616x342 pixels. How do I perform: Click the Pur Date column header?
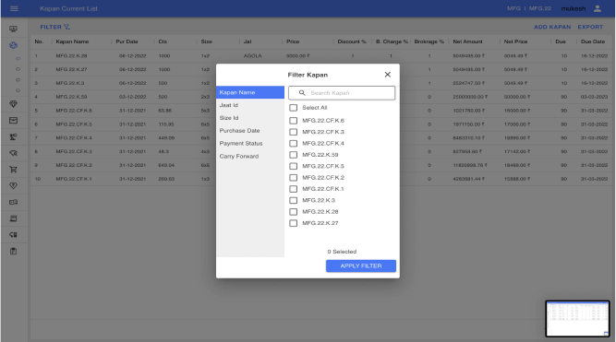coord(127,41)
